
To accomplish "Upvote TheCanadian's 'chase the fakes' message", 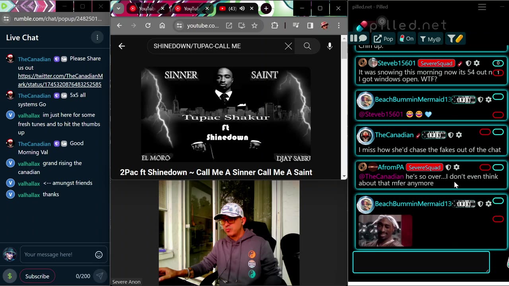I will tap(498, 132).
